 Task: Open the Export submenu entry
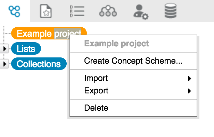(x=133, y=91)
